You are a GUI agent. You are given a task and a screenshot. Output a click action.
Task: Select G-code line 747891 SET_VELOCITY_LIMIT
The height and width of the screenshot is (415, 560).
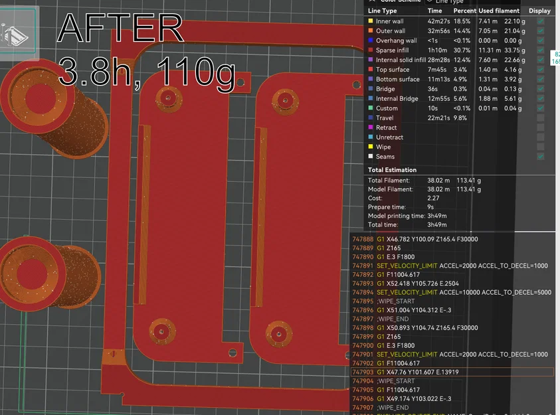pos(452,266)
